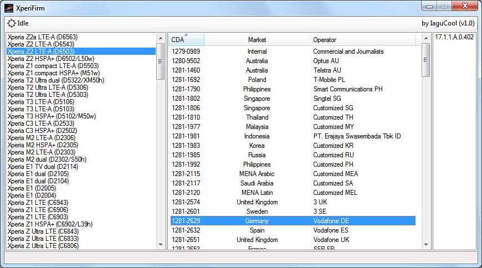The image size is (482, 268).
Task: Select Xperia Z1 LTE (C6903)
Action: 81,217
